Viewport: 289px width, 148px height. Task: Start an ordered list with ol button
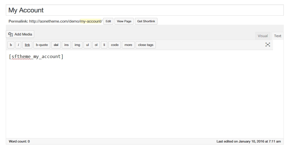click(x=96, y=45)
